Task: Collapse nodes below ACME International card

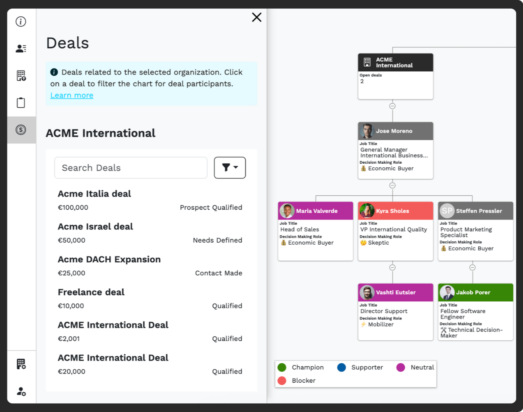Action: [392, 106]
